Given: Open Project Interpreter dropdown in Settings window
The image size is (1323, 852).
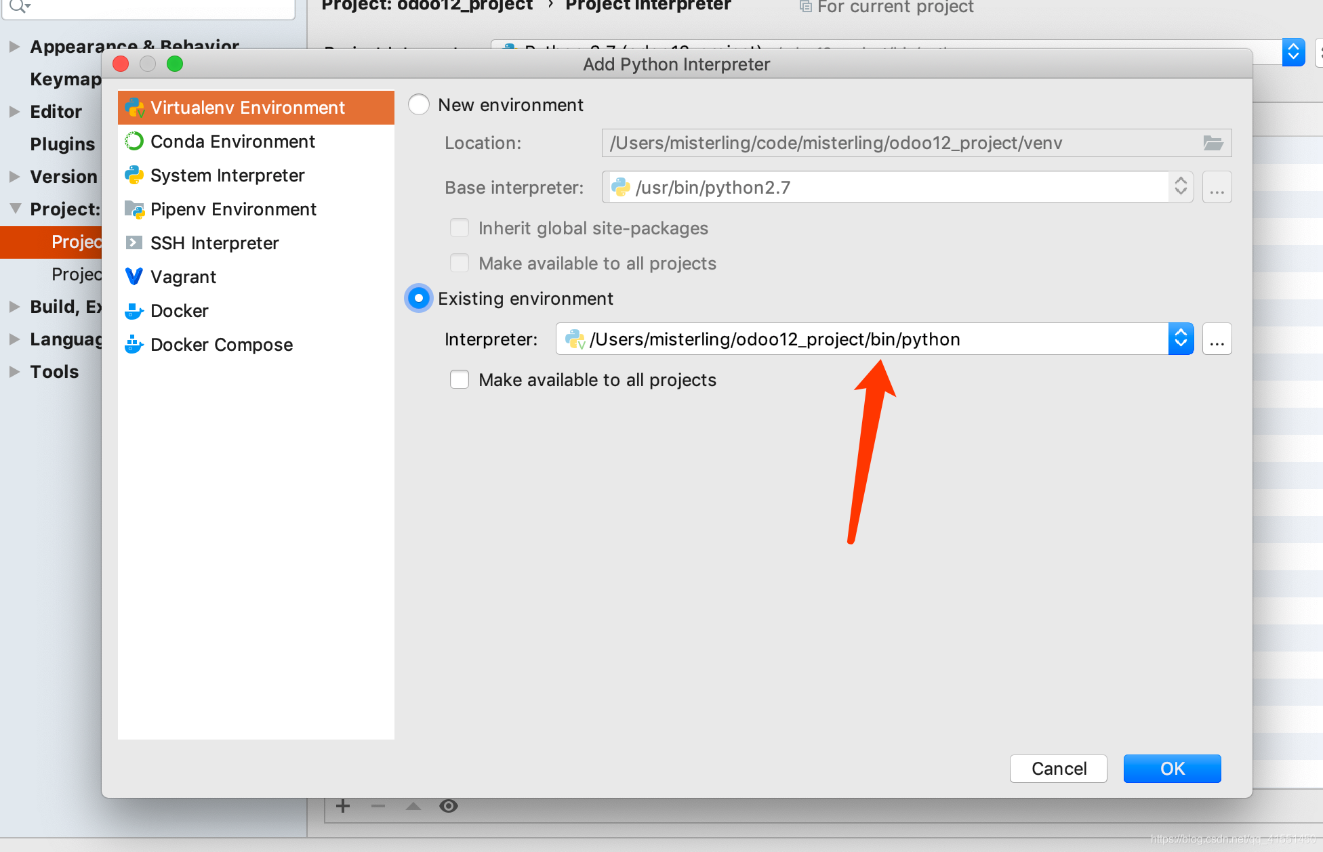Looking at the screenshot, I should click(1293, 51).
